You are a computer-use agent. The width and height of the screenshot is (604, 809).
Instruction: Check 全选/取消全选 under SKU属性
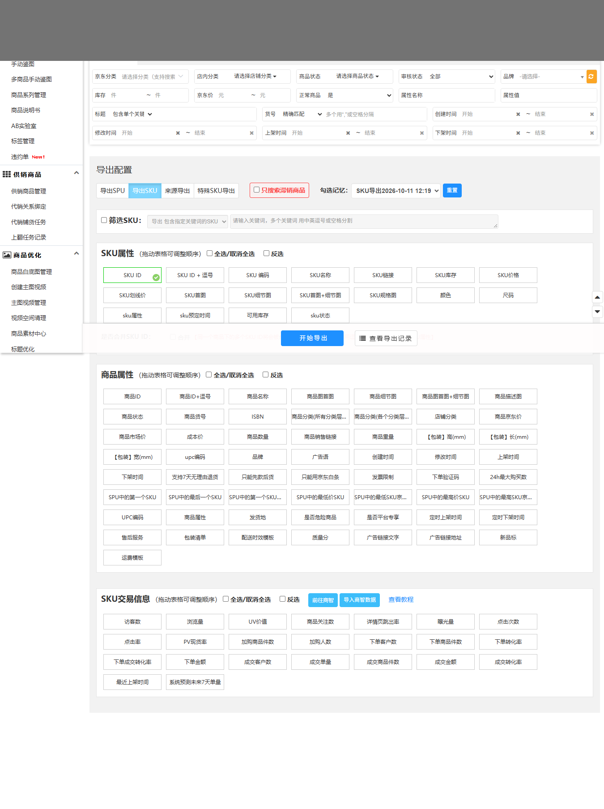pos(209,253)
